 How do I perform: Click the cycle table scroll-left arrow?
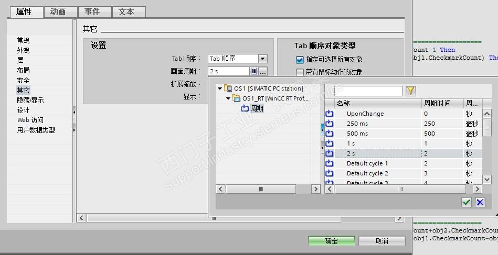point(330,189)
